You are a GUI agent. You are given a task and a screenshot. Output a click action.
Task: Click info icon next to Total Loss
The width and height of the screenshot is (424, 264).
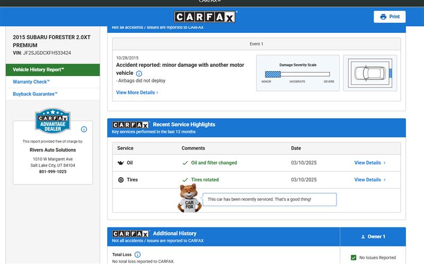click(x=137, y=254)
